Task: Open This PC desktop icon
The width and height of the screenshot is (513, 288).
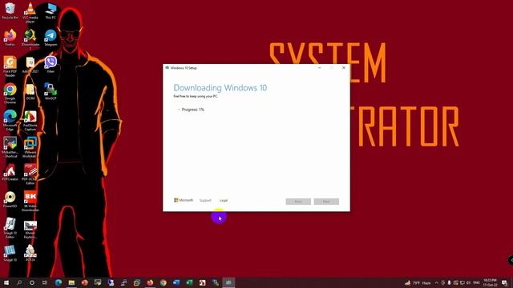Action: (x=50, y=10)
